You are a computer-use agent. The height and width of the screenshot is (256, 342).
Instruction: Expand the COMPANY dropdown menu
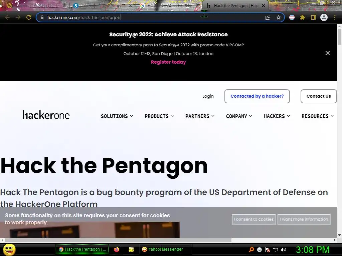[239, 116]
